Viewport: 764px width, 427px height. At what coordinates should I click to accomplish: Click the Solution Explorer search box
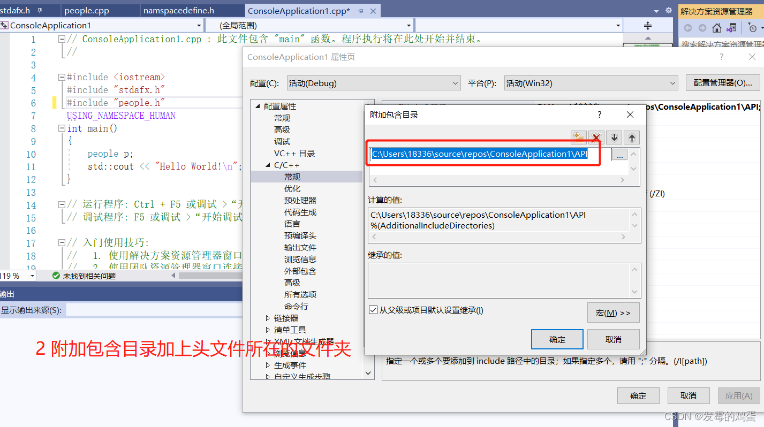[x=721, y=44]
